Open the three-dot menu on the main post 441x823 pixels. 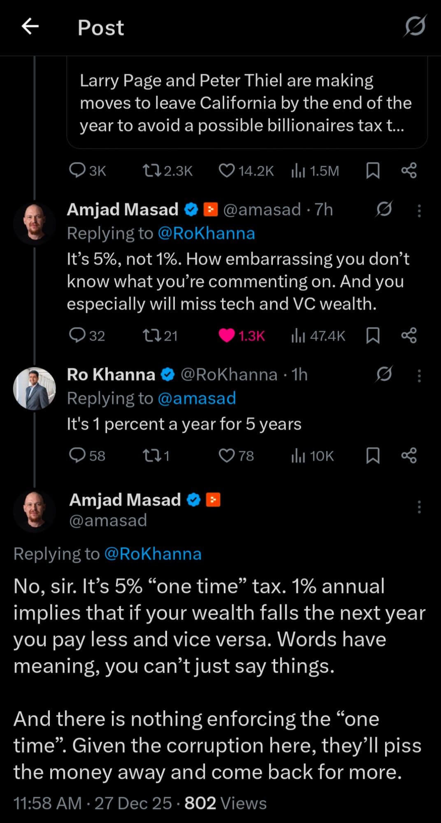point(419,507)
